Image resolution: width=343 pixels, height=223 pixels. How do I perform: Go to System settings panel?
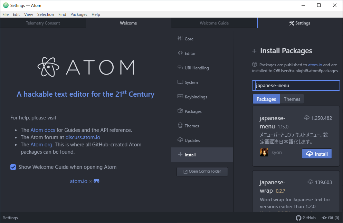191,83
